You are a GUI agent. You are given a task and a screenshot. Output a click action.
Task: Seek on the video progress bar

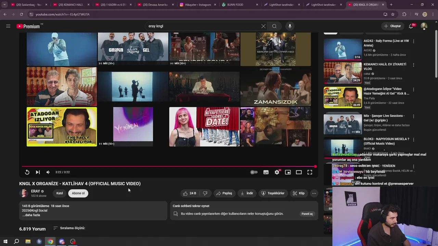[168, 166]
